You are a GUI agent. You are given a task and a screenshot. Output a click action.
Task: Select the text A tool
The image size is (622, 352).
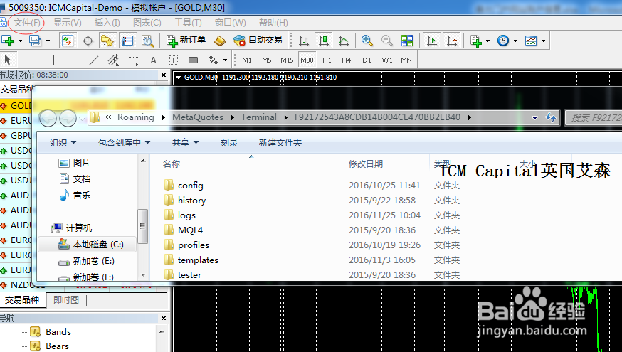point(153,60)
